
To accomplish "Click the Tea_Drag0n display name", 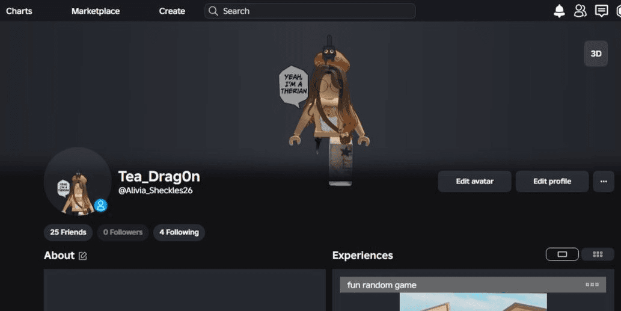I will point(159,176).
